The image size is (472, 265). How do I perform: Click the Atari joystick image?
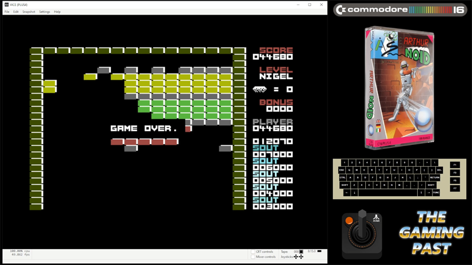tap(362, 234)
